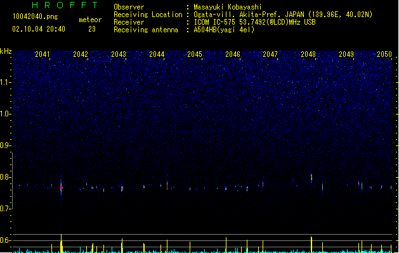Image resolution: width=399 pixels, height=253 pixels.
Task: Click the 2043 time marker
Action: 119,54
